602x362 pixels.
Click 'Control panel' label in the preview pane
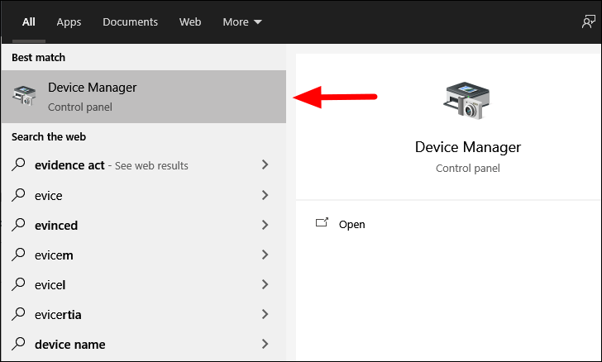[x=468, y=169]
